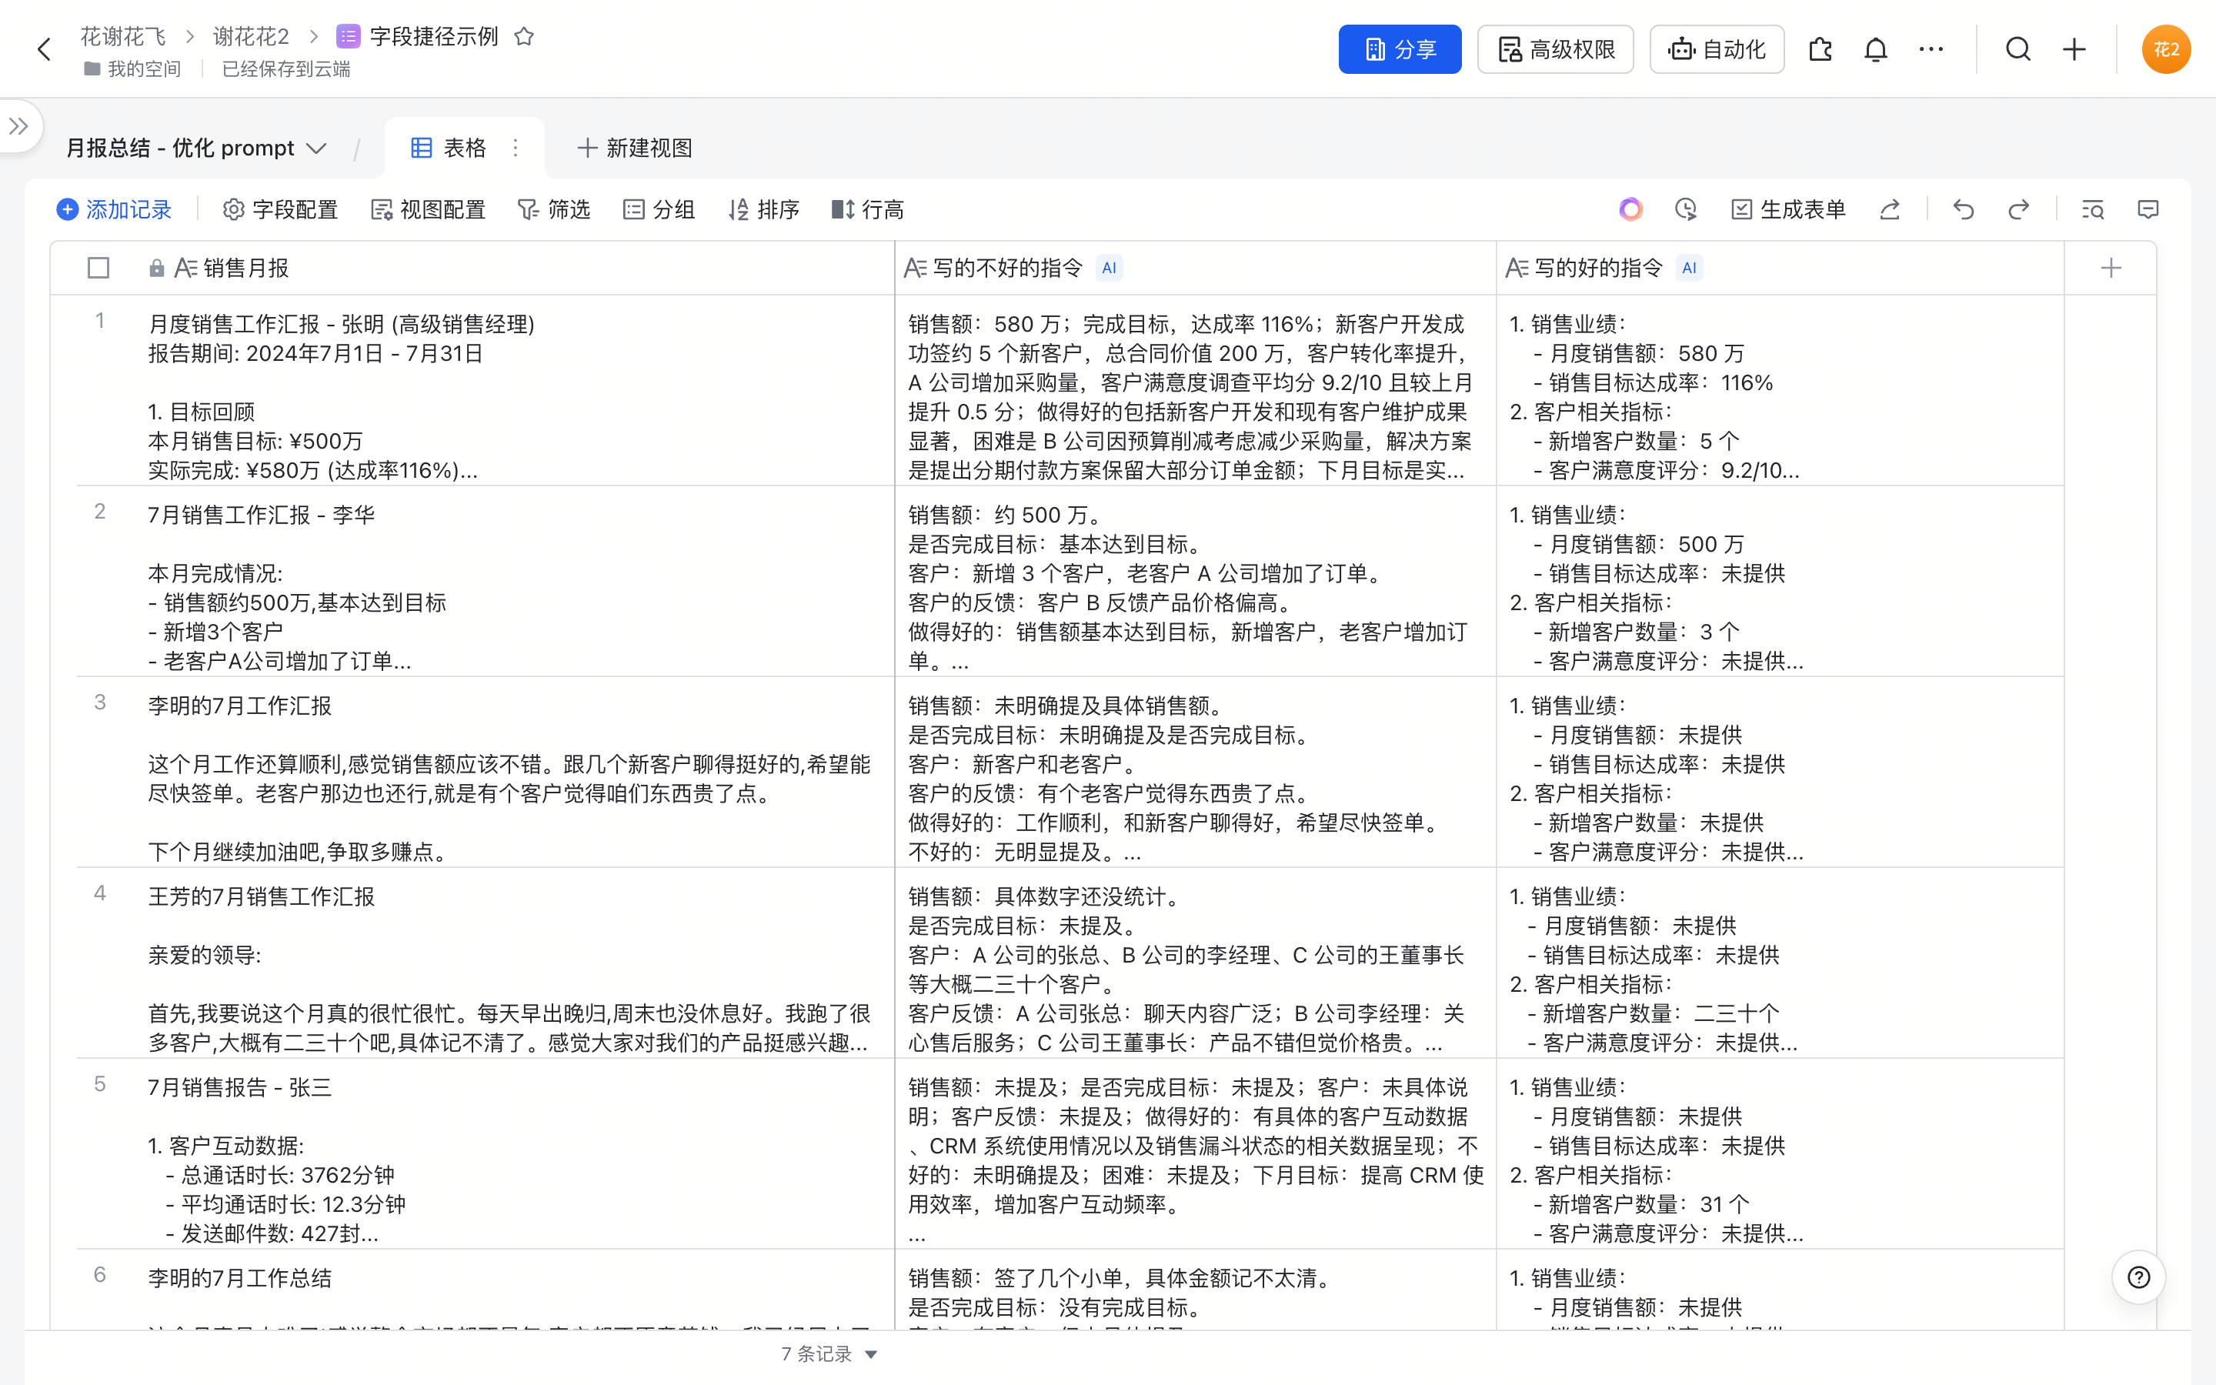Click the colorful AI assistant circle
The height and width of the screenshot is (1385, 2216).
click(1630, 210)
